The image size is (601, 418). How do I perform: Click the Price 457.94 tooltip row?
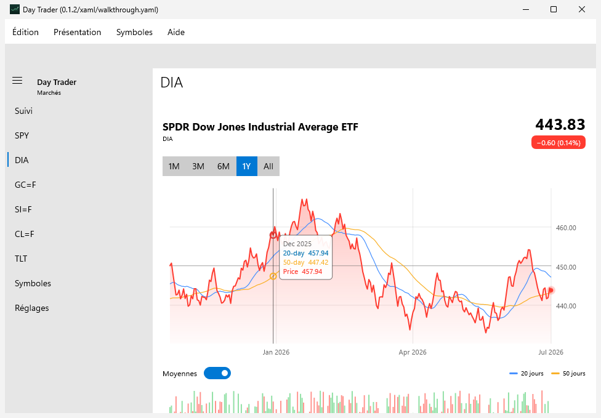tap(303, 271)
